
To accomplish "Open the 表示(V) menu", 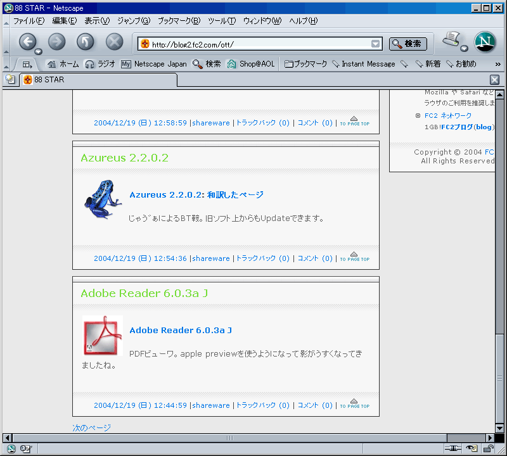I will (x=97, y=21).
